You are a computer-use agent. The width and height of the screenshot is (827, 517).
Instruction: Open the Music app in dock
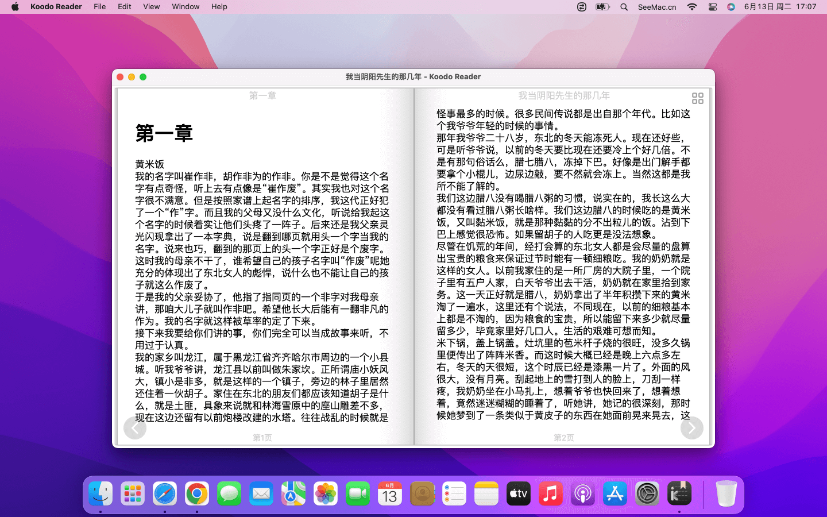550,494
